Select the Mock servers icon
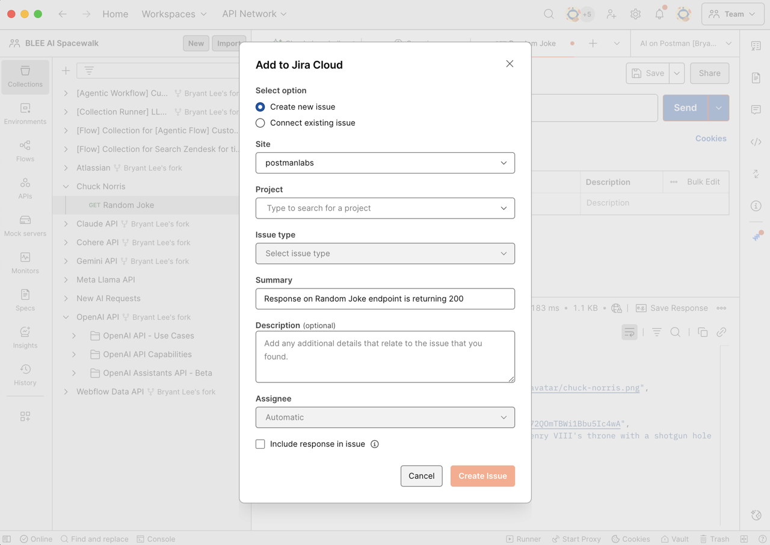 (25, 226)
